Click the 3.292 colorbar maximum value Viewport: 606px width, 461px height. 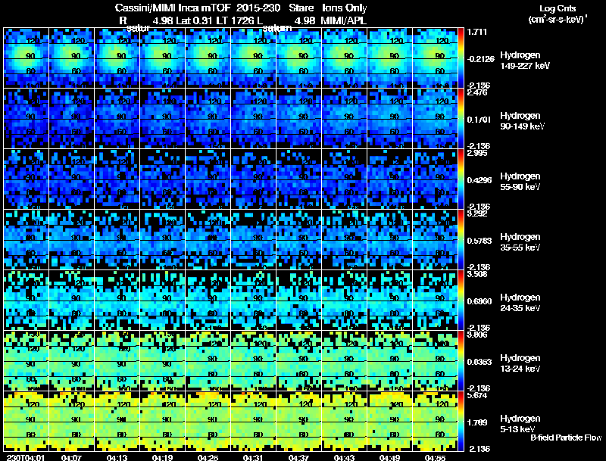(477, 213)
